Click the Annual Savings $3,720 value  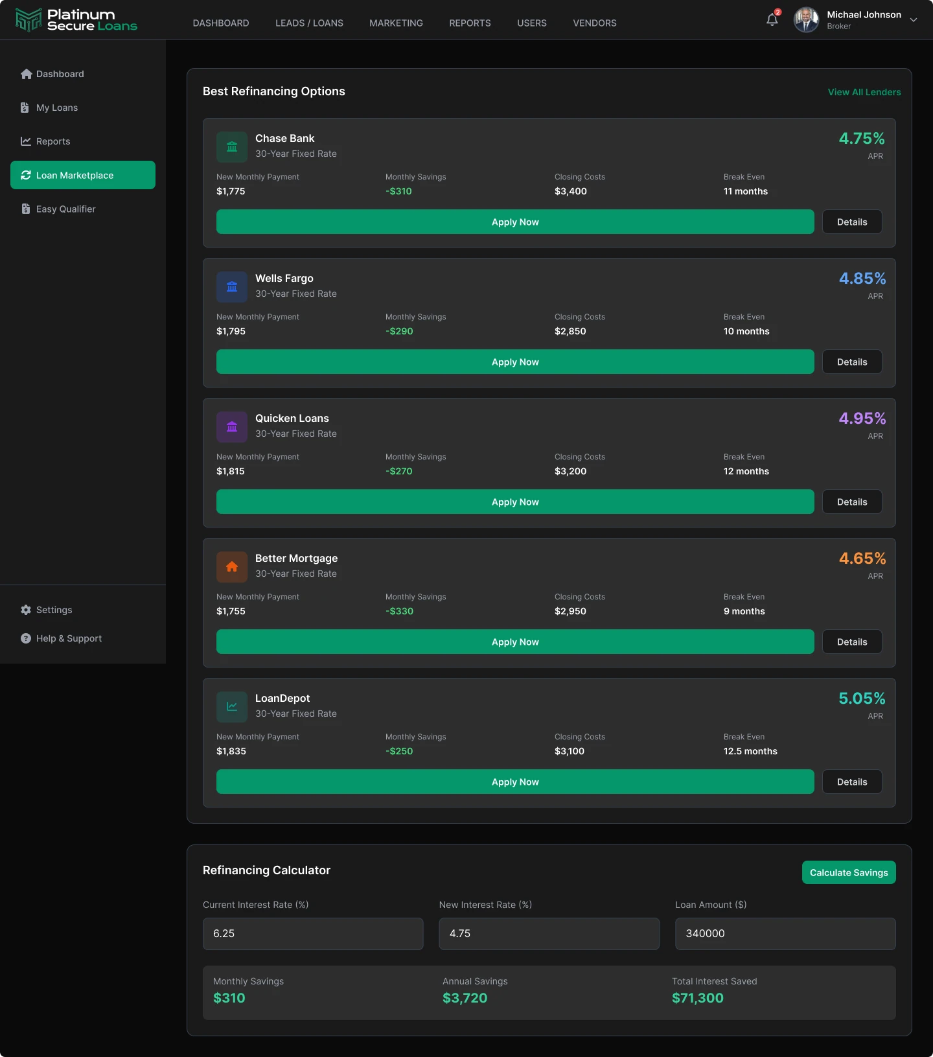coord(465,998)
